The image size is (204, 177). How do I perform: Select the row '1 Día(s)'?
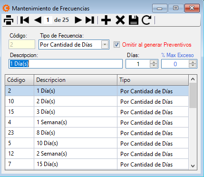pos(97,91)
